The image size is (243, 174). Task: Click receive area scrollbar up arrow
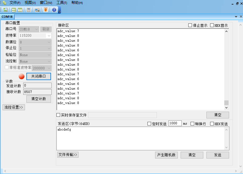tap(226, 31)
